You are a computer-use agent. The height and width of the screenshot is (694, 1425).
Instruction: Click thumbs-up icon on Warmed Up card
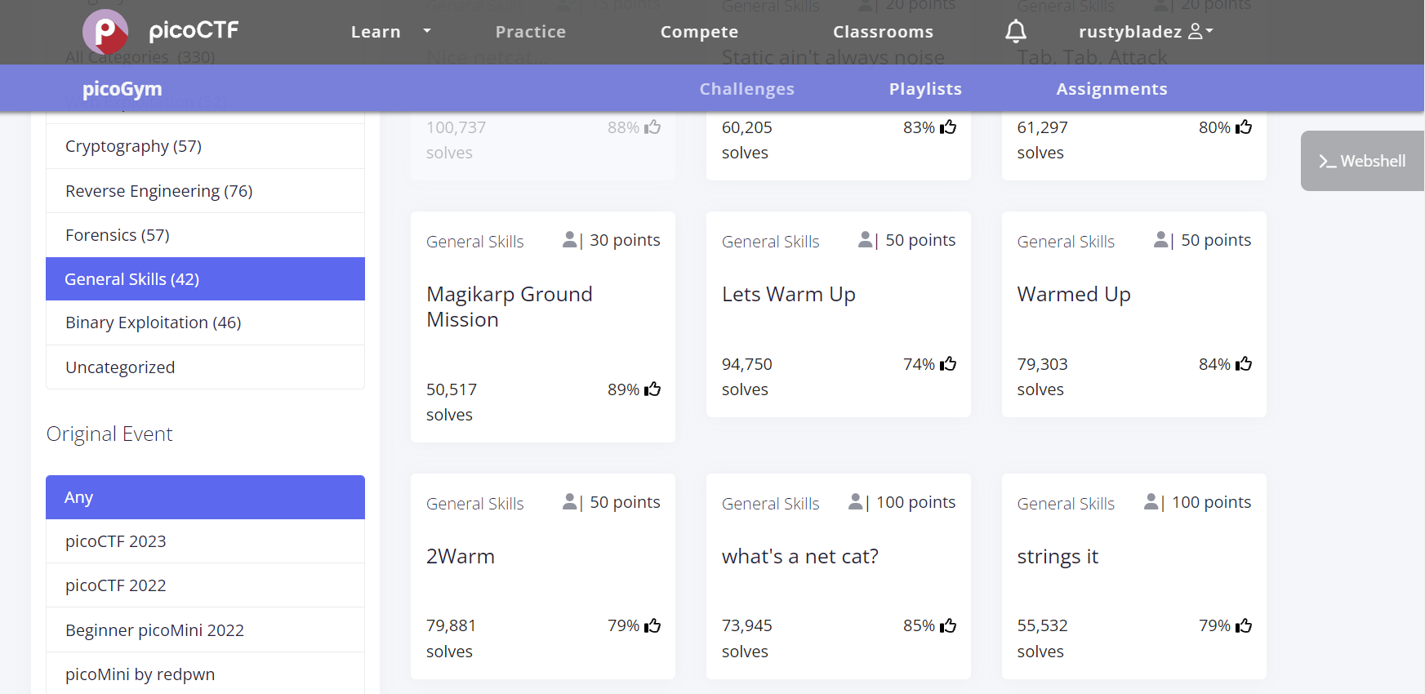point(1244,364)
